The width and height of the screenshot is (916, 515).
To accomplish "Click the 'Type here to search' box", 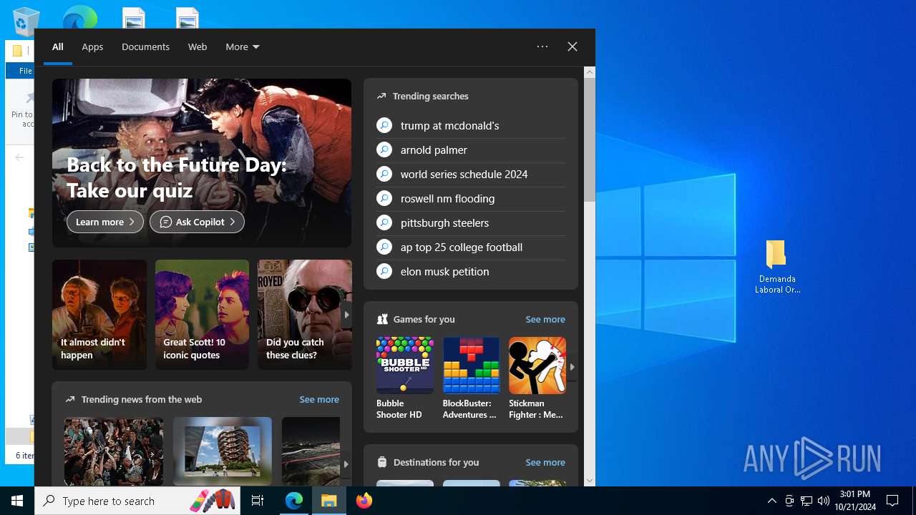I will tap(139, 501).
